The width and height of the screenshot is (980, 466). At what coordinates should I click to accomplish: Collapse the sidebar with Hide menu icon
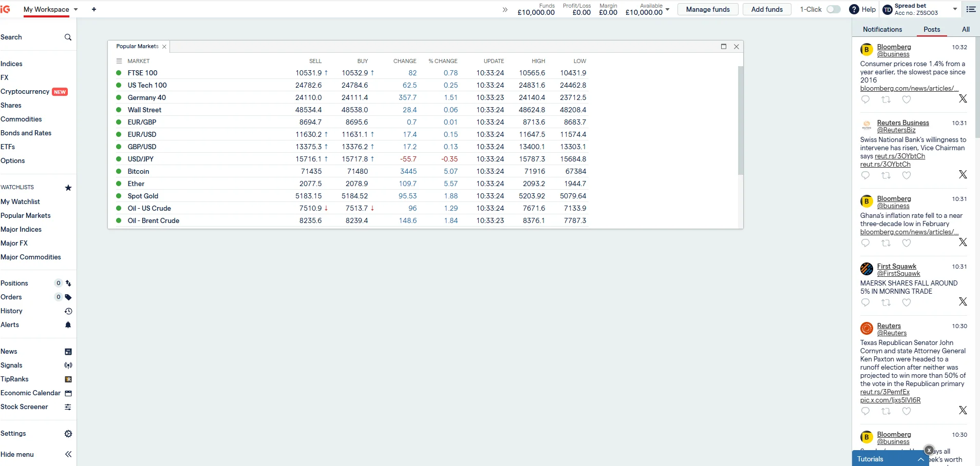pyautogui.click(x=67, y=454)
